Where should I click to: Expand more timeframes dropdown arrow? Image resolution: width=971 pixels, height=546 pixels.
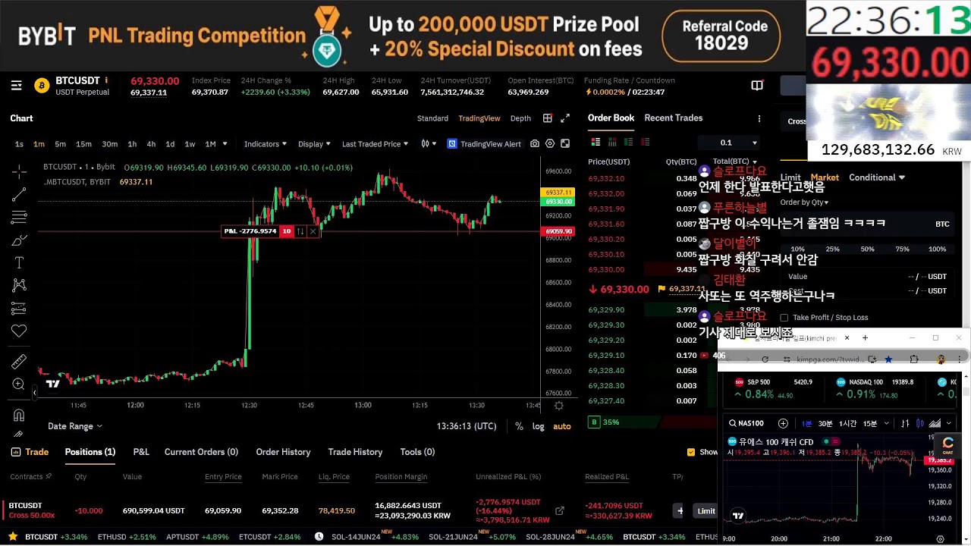(x=226, y=144)
